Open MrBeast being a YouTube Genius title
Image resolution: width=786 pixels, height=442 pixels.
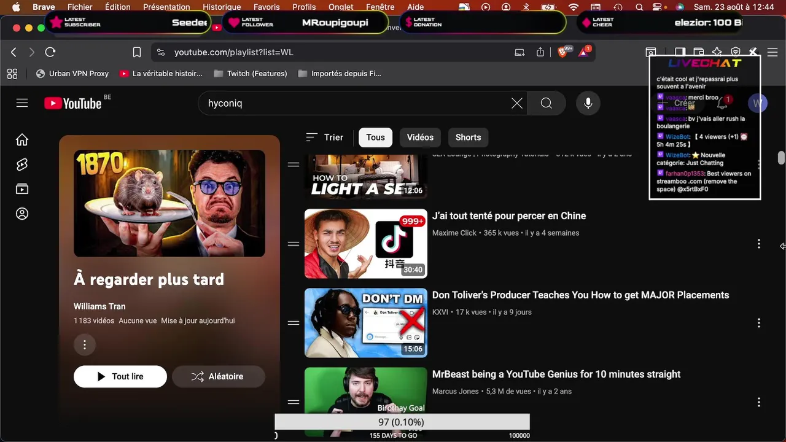(x=556, y=374)
